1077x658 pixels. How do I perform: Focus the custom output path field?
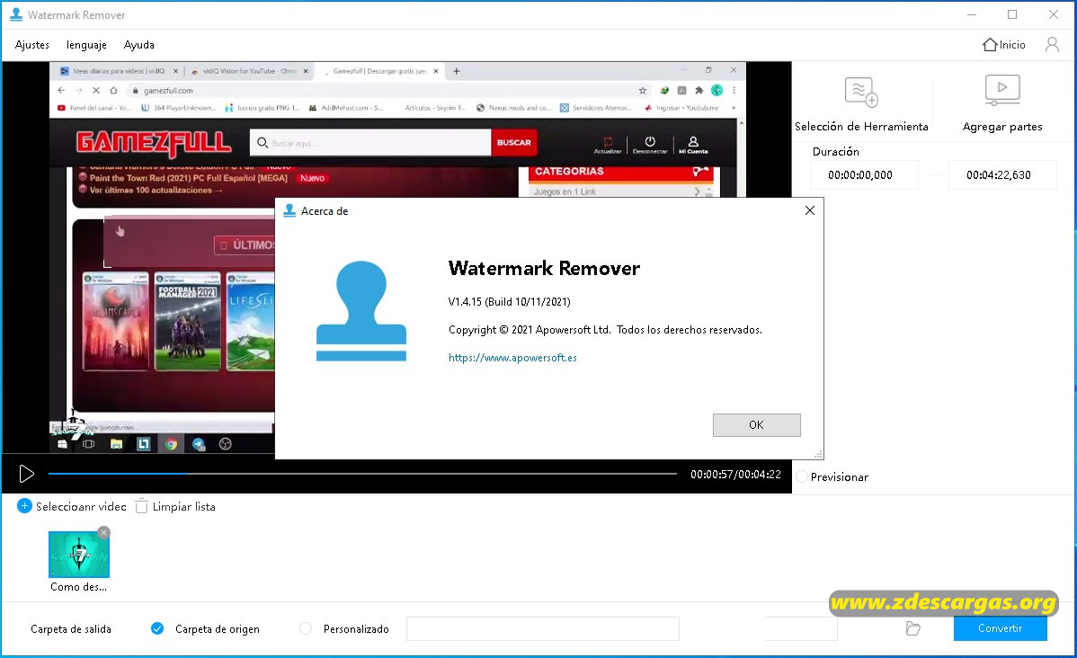tap(543, 628)
